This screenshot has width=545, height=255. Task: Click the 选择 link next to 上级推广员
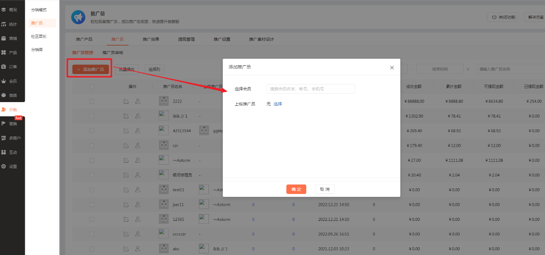point(278,104)
